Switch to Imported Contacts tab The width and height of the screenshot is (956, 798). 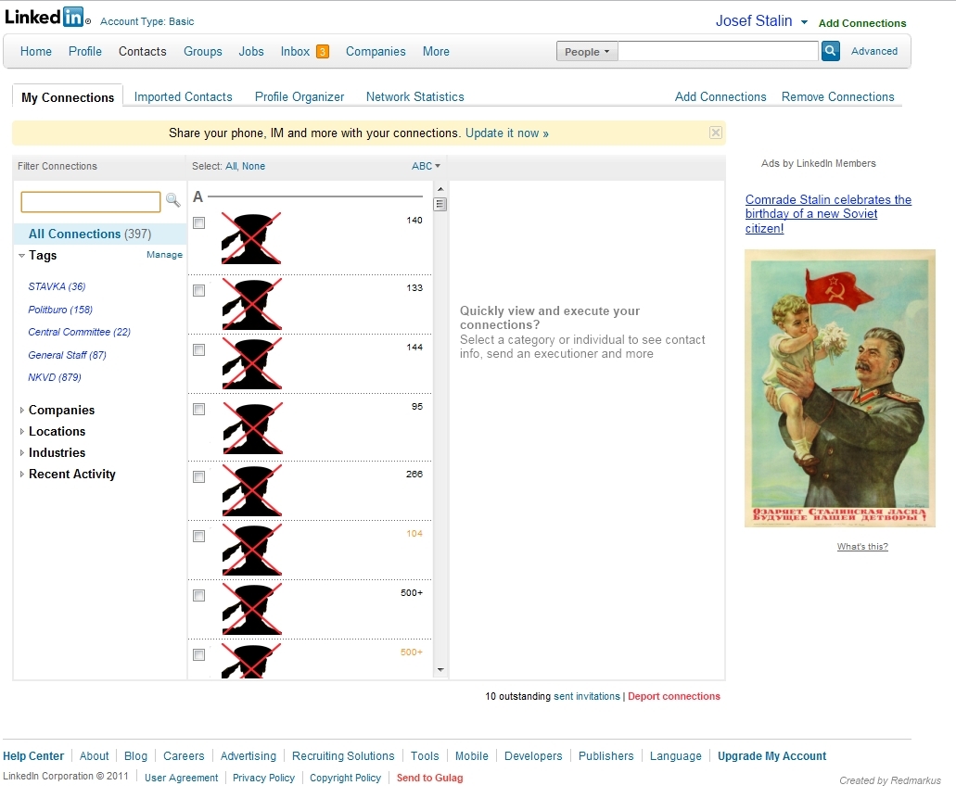(x=183, y=97)
